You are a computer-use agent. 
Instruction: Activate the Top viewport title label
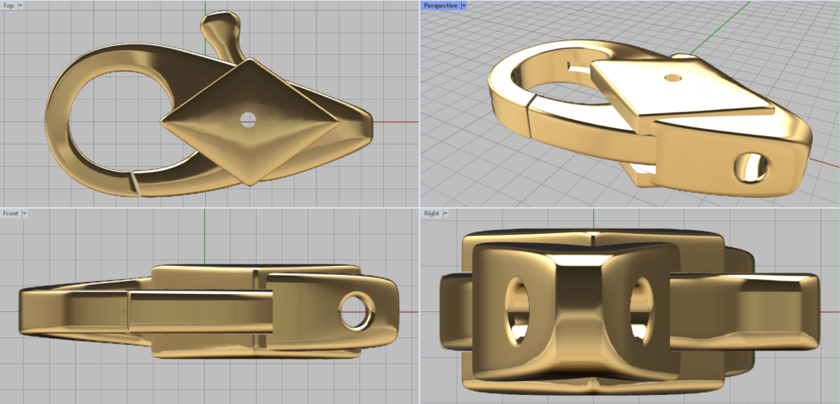point(8,5)
